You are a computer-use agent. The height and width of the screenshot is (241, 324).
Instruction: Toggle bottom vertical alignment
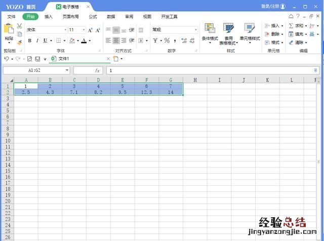[x=124, y=30]
